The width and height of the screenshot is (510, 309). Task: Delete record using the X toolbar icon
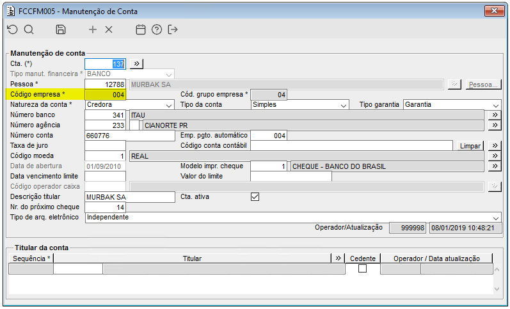109,29
